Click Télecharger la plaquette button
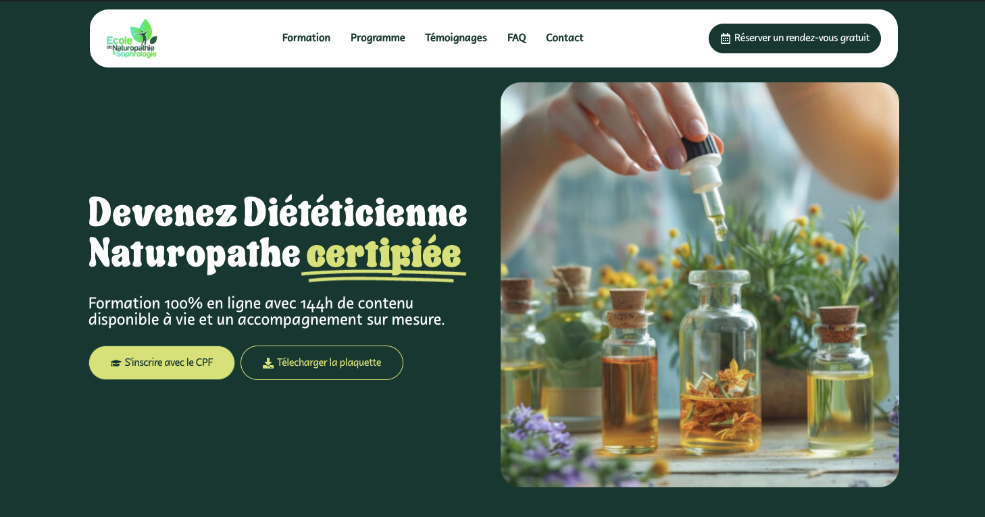This screenshot has height=517, width=985. coord(322,363)
